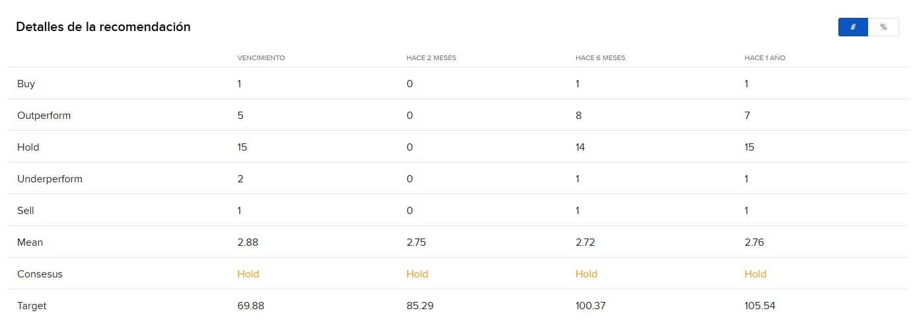Click the Detalles de la recomendación heading
Image resolution: width=913 pixels, height=329 pixels.
(x=103, y=27)
